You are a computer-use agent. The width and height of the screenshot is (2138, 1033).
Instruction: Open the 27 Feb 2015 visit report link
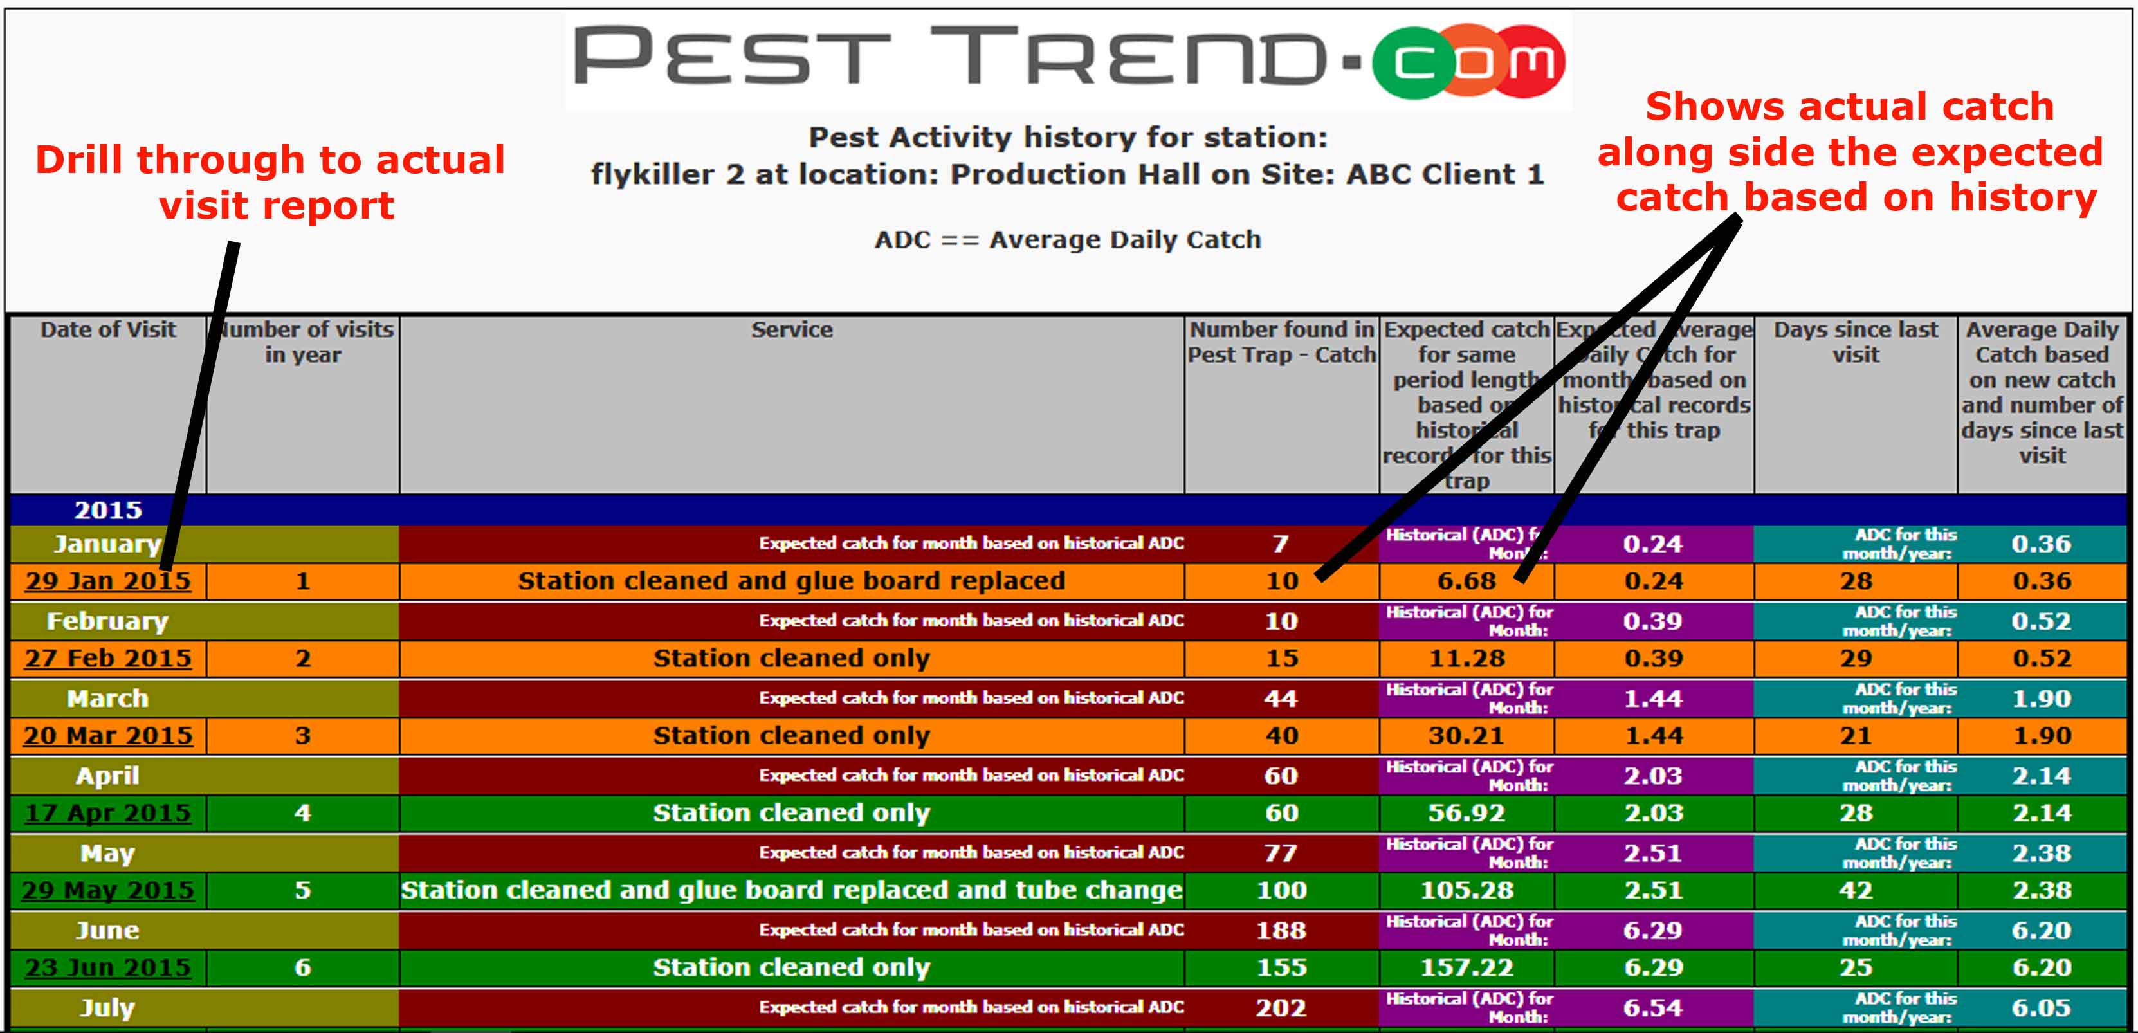click(108, 658)
